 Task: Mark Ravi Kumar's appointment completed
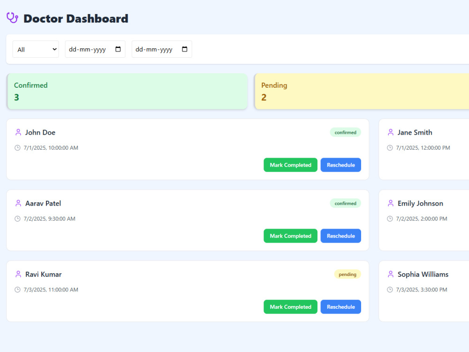click(290, 307)
